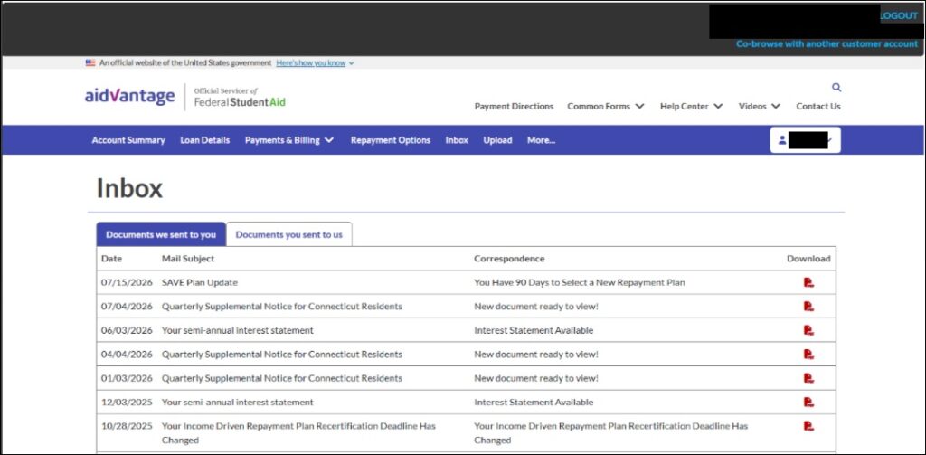Click the Correspondence column header

pyautogui.click(x=509, y=259)
